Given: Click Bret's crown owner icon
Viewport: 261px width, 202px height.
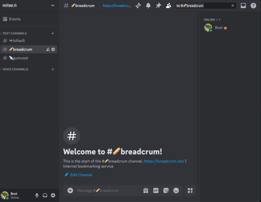Looking at the screenshot, I should pos(225,28).
